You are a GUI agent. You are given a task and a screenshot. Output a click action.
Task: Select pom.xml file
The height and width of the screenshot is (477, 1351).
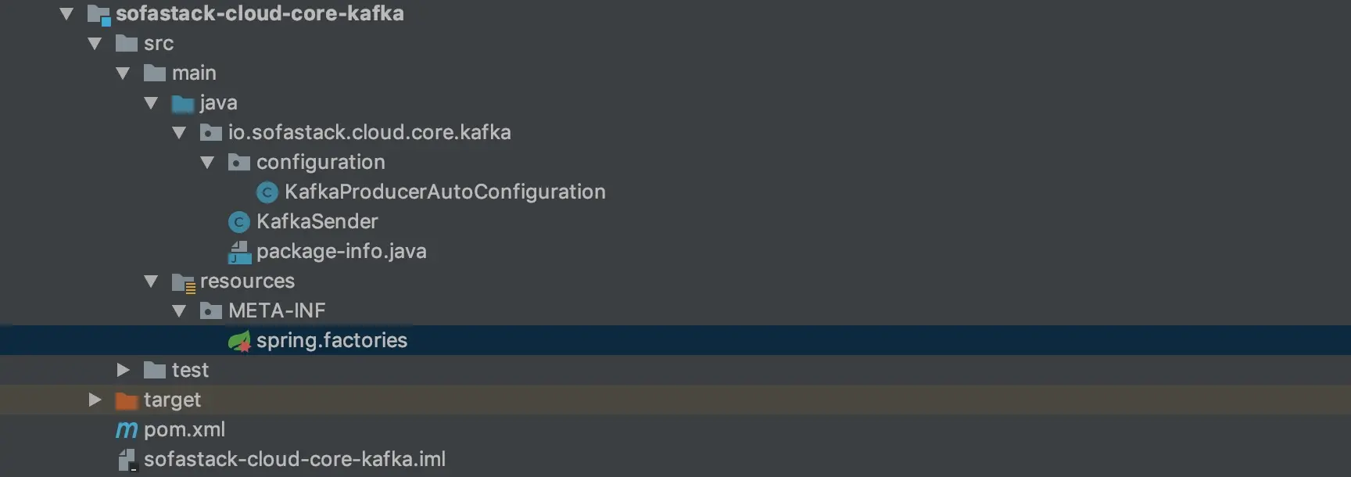point(185,429)
